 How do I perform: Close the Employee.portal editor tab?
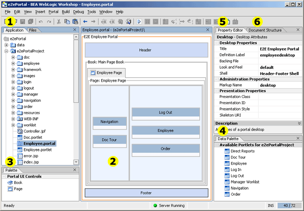point(207,30)
